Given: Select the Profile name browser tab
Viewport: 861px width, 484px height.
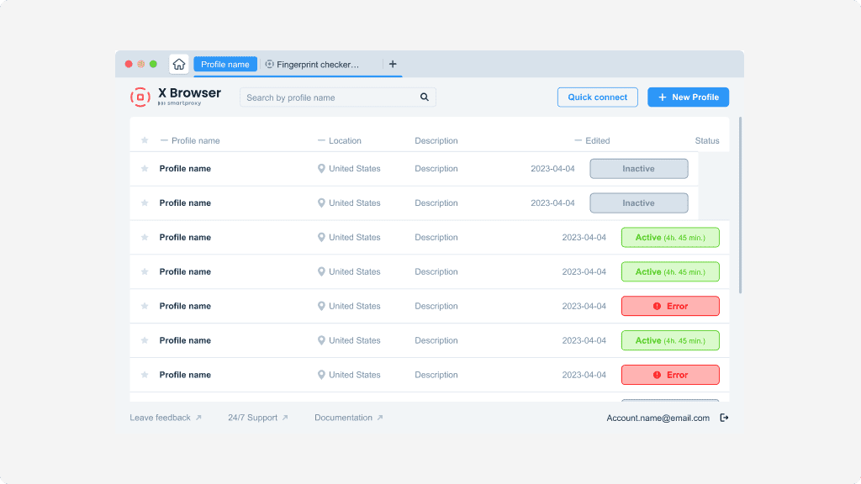Looking at the screenshot, I should (x=224, y=64).
